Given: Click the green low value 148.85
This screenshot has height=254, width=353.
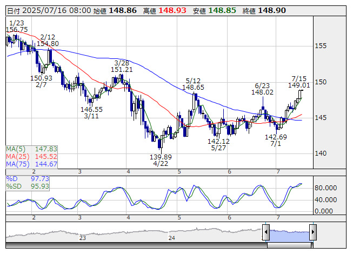Looking at the screenshot, I should pyautogui.click(x=222, y=10).
